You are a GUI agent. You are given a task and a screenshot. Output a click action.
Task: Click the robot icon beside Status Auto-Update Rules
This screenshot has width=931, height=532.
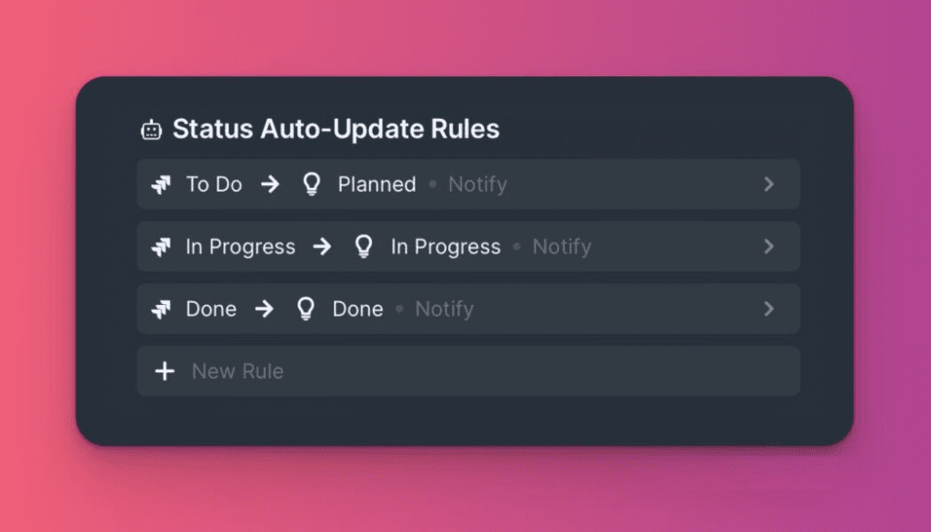point(152,129)
